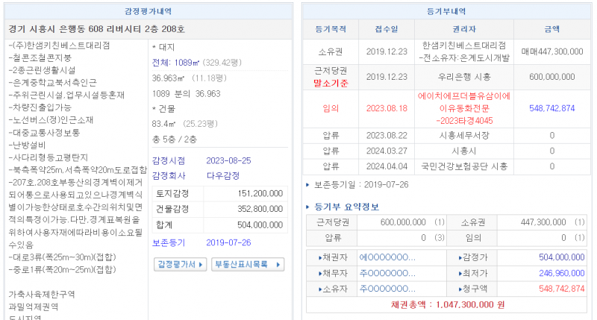This screenshot has width=597, height=320.
Task: Click the 소유자 owner name link
Action: point(387,289)
